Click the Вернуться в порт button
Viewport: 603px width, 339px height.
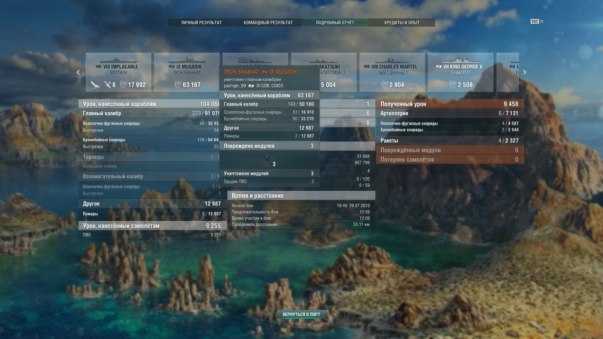click(x=301, y=314)
